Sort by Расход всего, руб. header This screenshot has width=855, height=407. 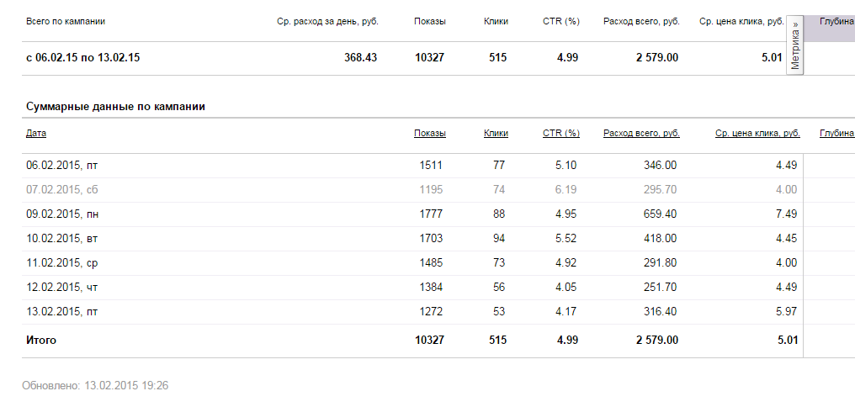tap(641, 134)
